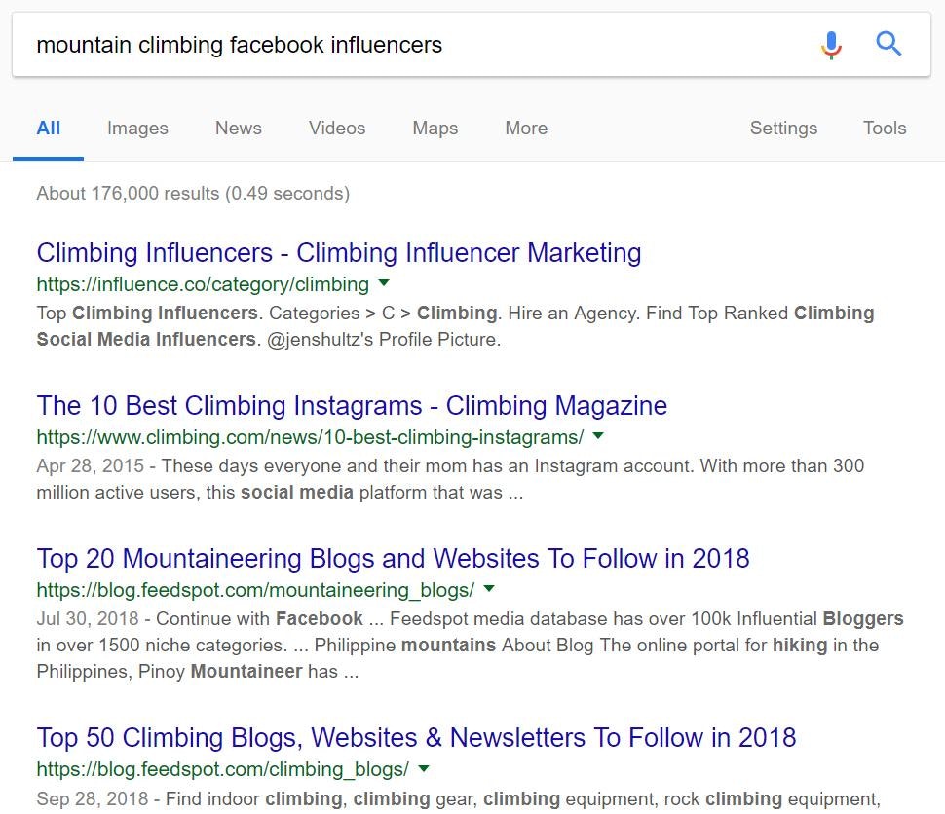Click the microphone voice search icon

[x=830, y=45]
